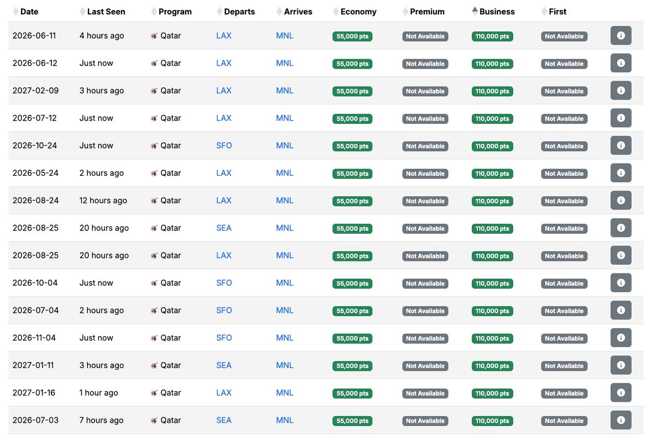This screenshot has height=436, width=663.
Task: Click Qatar program logo in 2026-10-04 row
Action: [154, 283]
